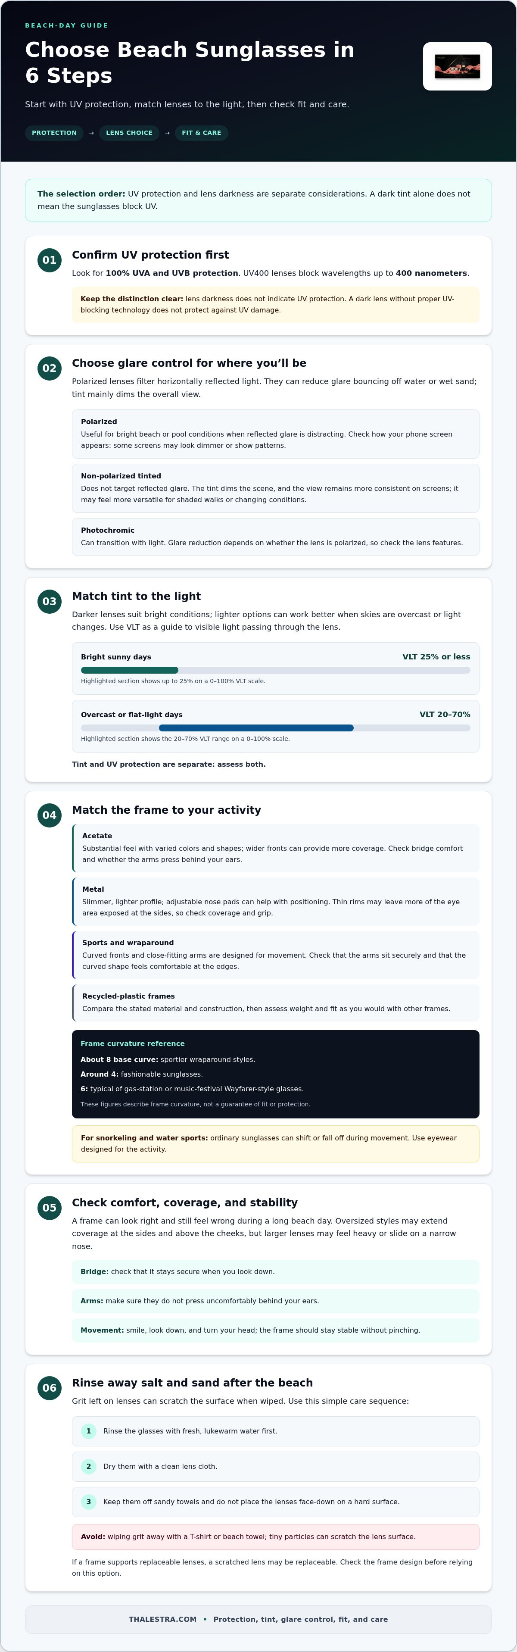Click the step 02 number badge
Viewport: 517px width, 1652px height.
click(x=50, y=368)
